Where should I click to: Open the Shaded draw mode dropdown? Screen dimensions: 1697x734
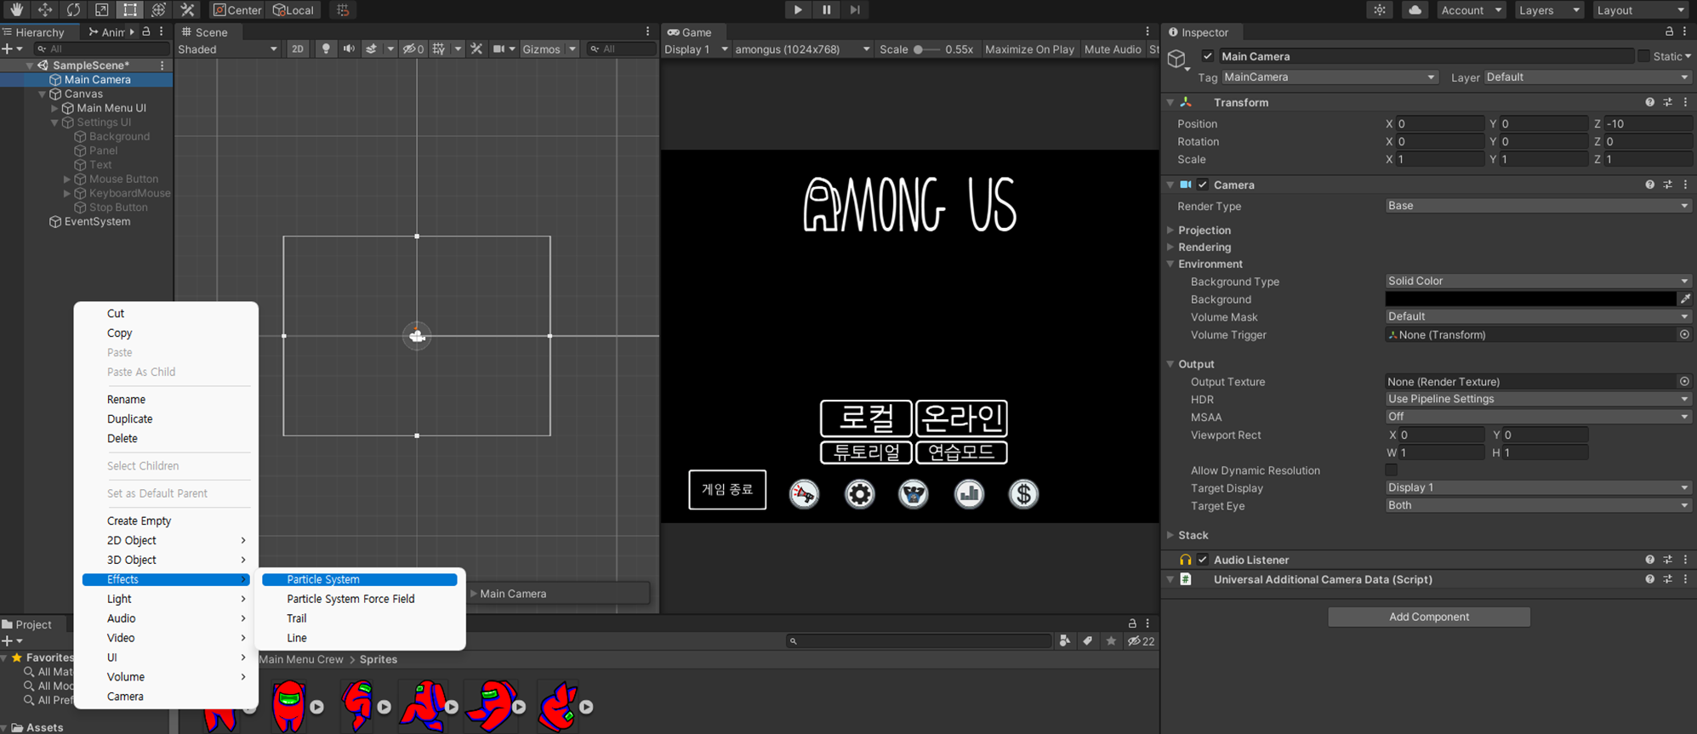point(228,49)
